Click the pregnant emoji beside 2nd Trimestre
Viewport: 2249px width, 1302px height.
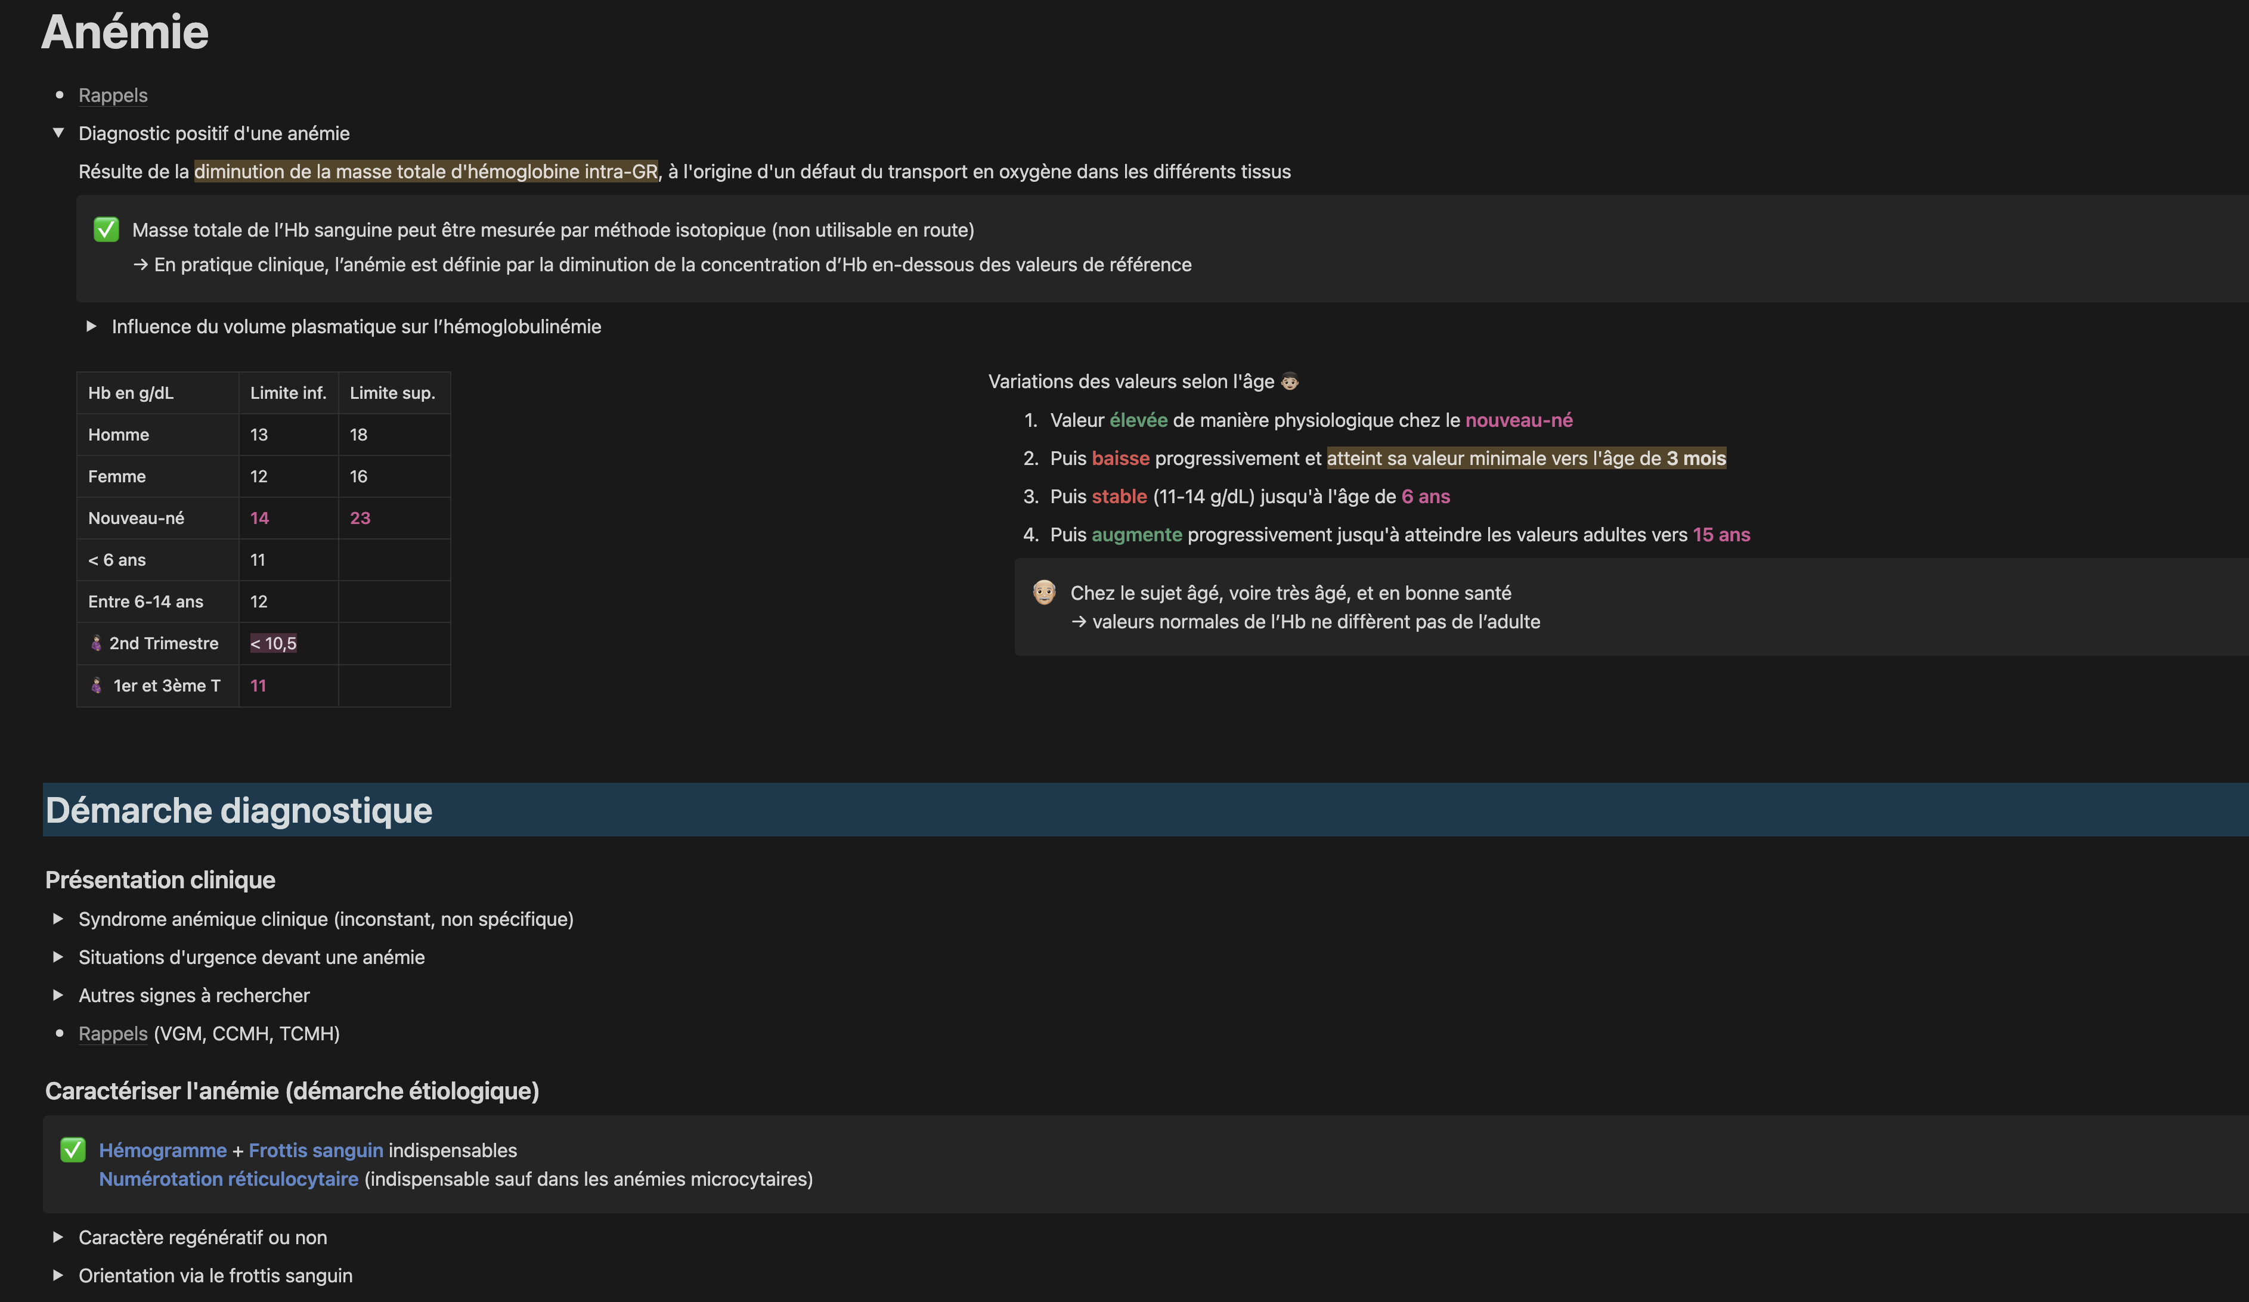[97, 643]
